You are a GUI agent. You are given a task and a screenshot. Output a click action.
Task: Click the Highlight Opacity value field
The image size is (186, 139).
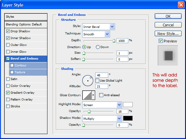pos(122,111)
